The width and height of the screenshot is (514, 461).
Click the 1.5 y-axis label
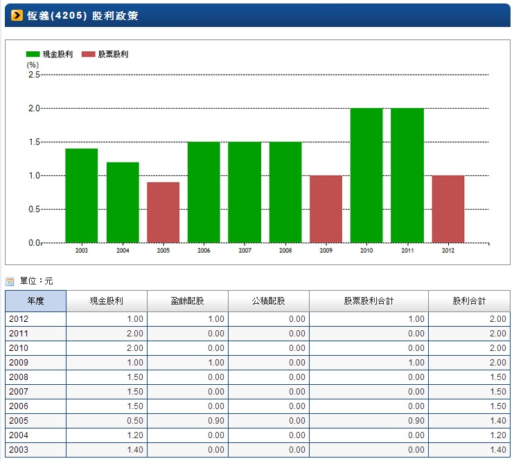pyautogui.click(x=34, y=142)
